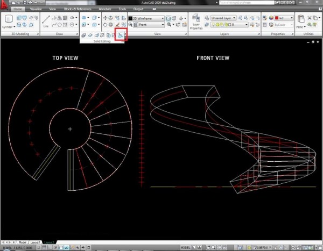Click the Model layout tab
The image size is (323, 251).
23,242
